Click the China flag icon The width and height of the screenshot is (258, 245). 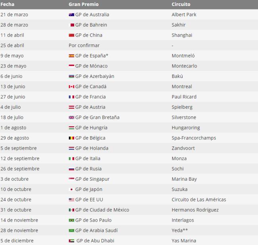71,35
